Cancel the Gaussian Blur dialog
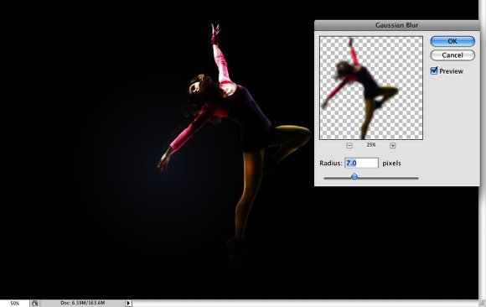The height and width of the screenshot is (307, 486). click(452, 55)
